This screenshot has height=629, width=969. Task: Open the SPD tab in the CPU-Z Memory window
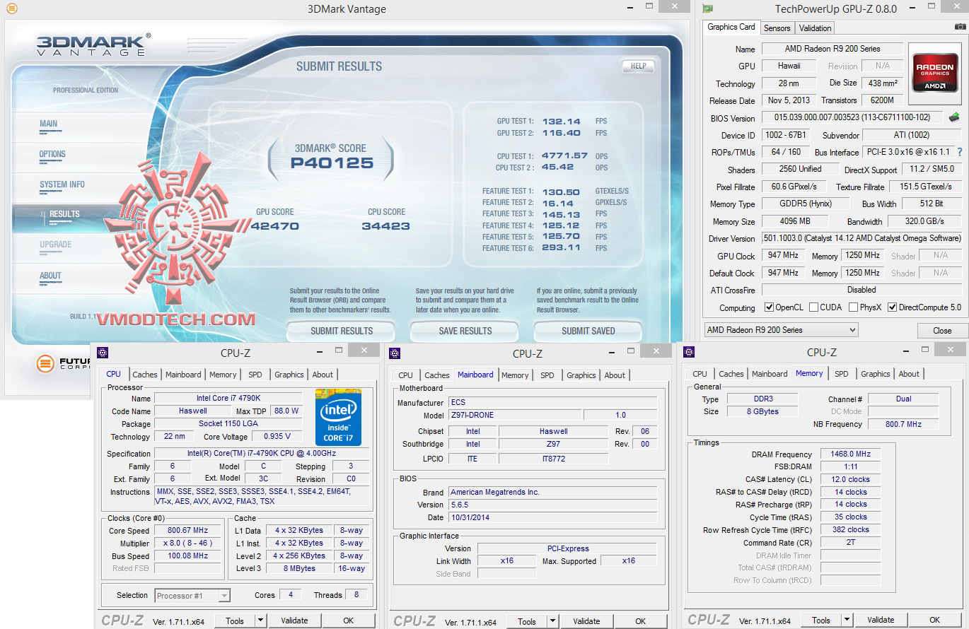[841, 374]
